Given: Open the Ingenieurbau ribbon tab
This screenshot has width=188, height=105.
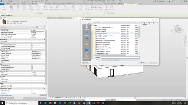Looking at the screenshot, I should pyautogui.click(x=17, y=4).
